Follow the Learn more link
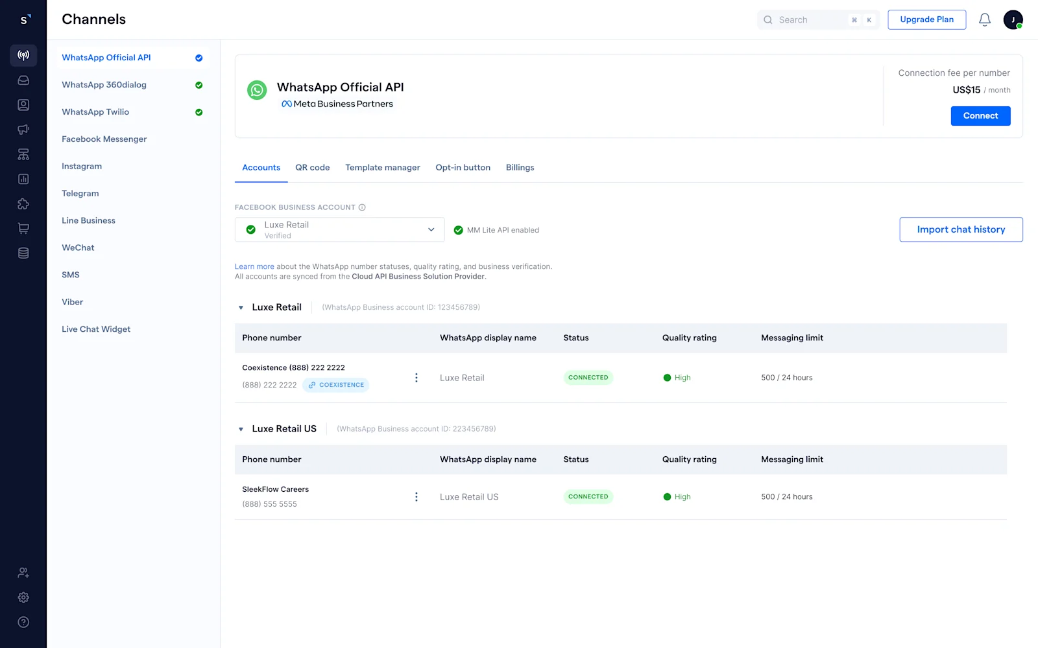This screenshot has width=1038, height=648. [x=254, y=266]
